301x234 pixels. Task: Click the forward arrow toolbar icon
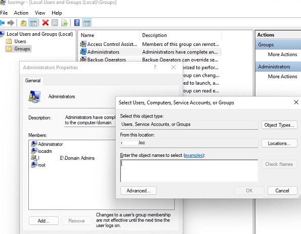pyautogui.click(x=11, y=23)
